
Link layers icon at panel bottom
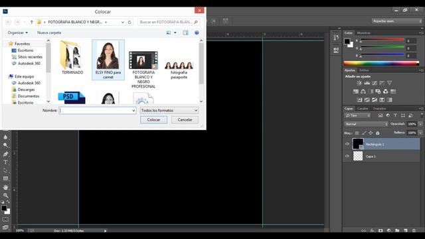pos(364,230)
